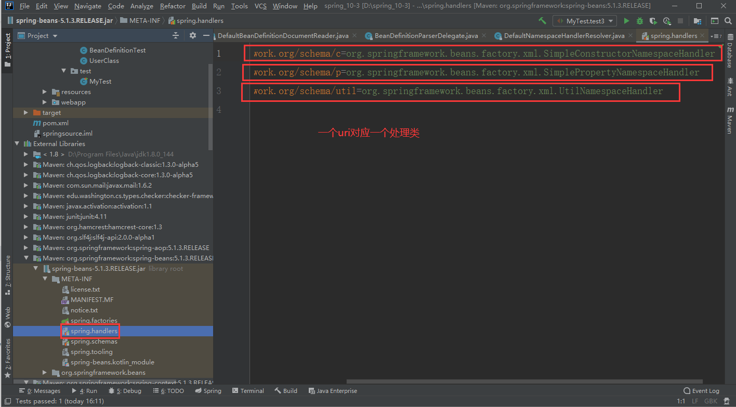The image size is (736, 407).
Task: Open the Refactor menu
Action: tap(173, 6)
